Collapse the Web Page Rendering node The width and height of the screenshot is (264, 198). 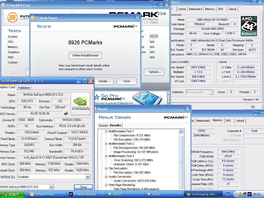106,185
